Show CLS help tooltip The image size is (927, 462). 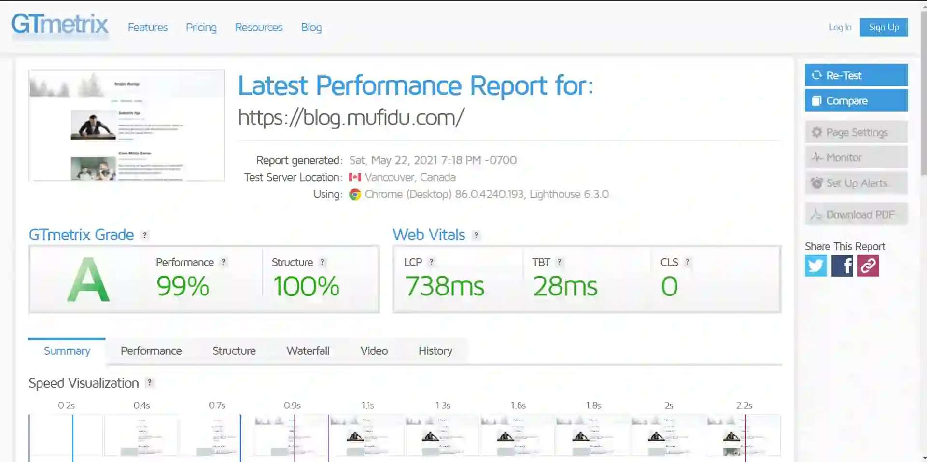(x=687, y=262)
